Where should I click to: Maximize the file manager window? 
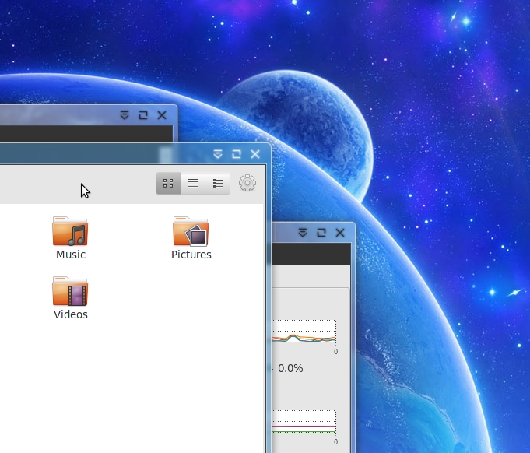point(237,154)
